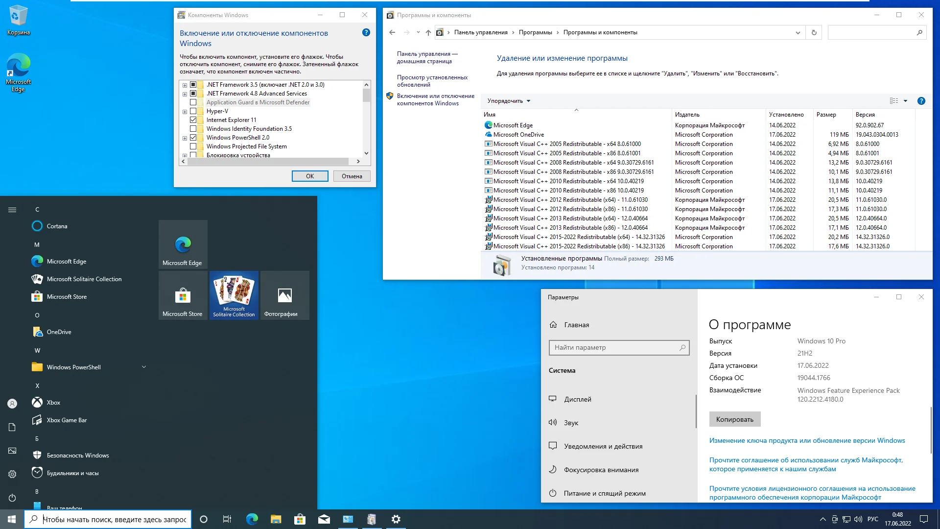
Task: Open Task View from the taskbar
Action: (x=227, y=519)
